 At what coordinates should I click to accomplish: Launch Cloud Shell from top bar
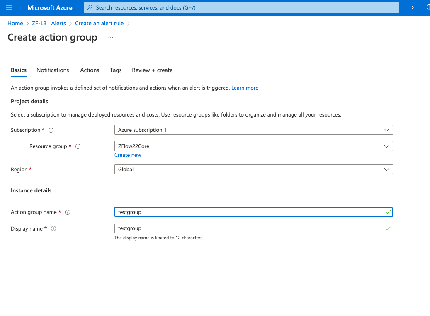click(413, 8)
